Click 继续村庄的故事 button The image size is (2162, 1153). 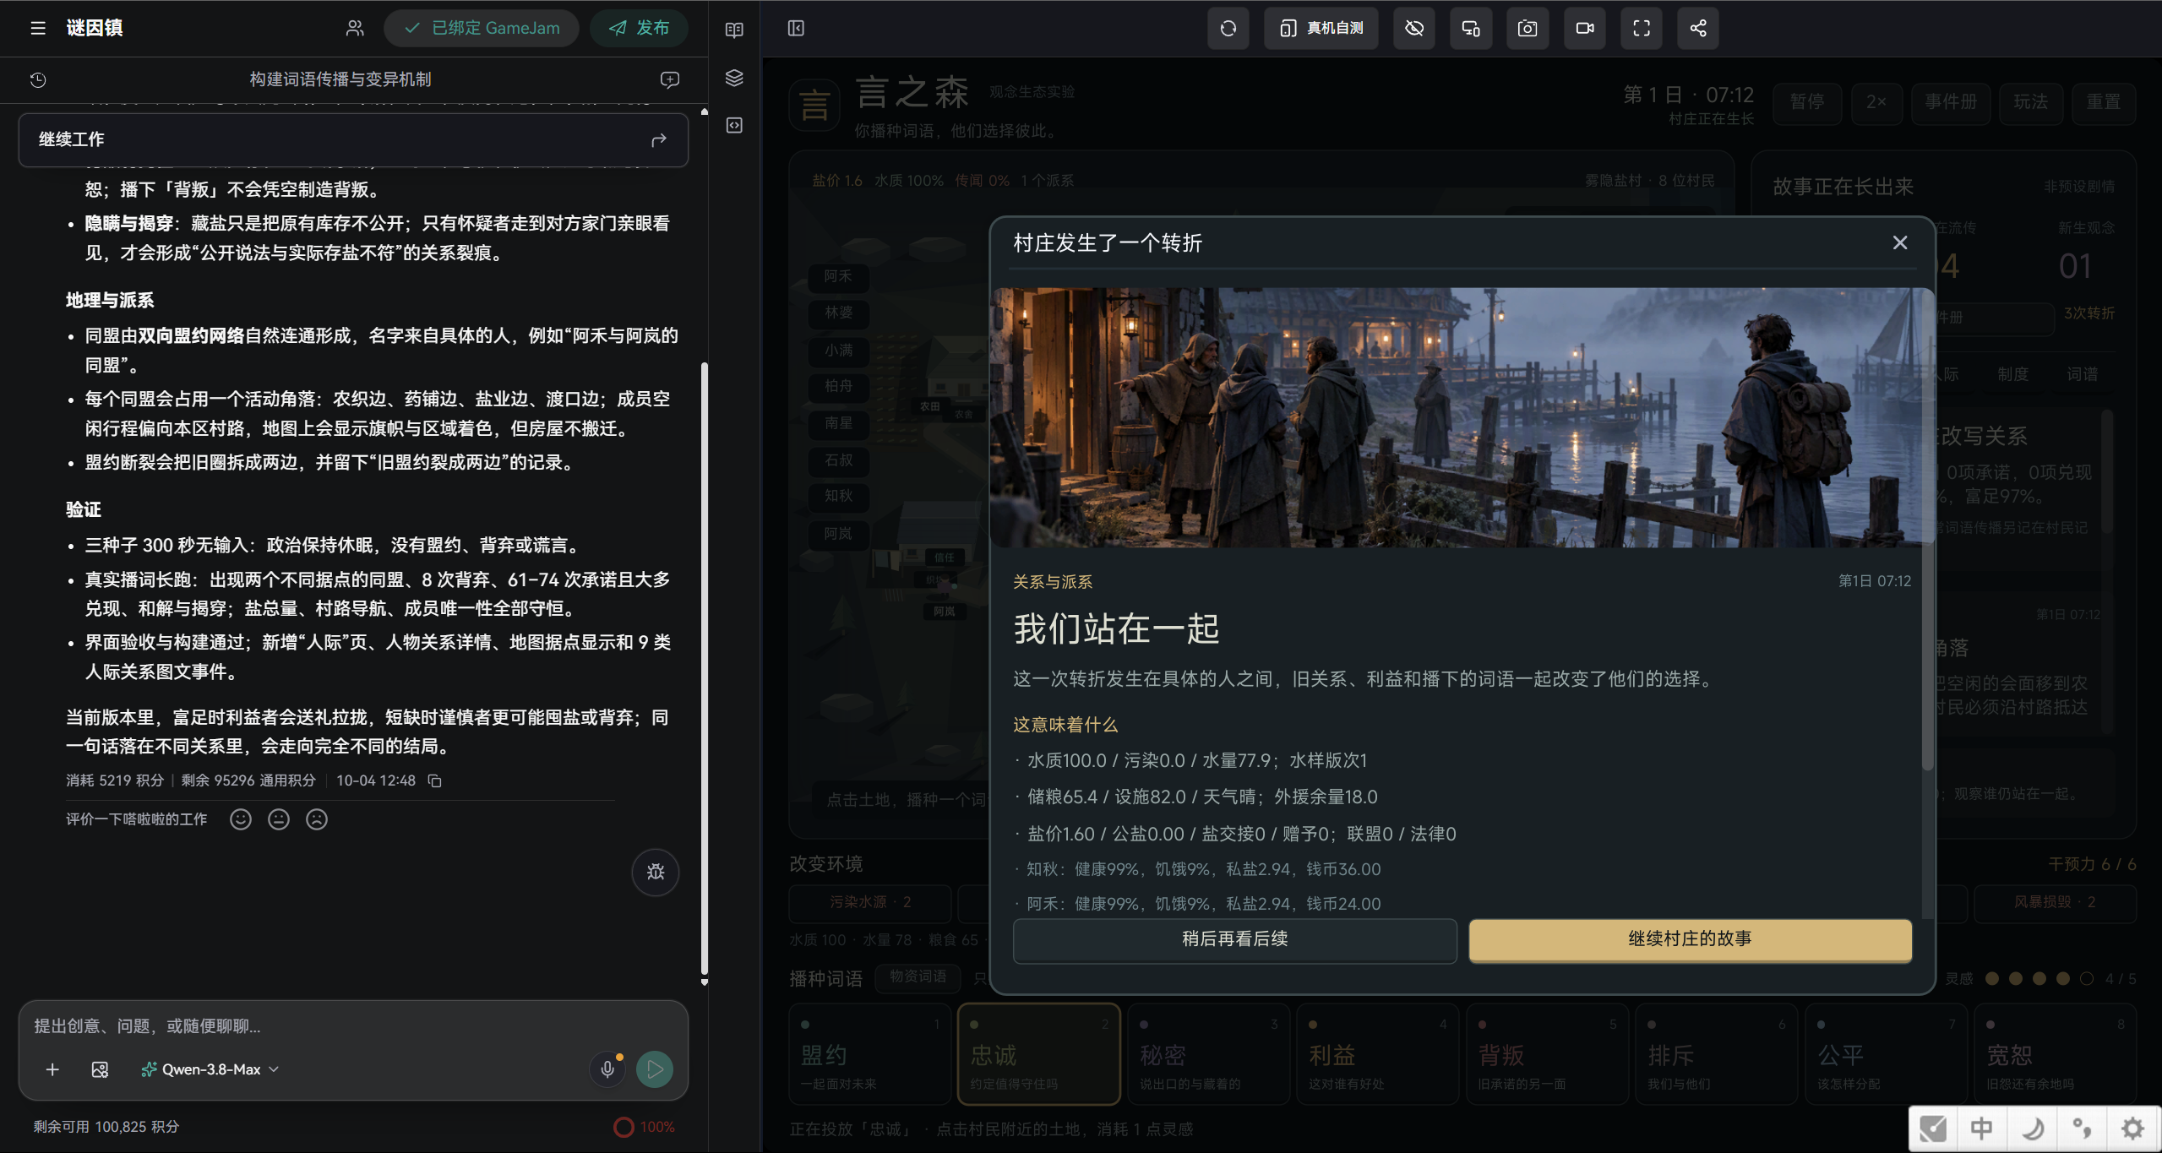tap(1690, 939)
